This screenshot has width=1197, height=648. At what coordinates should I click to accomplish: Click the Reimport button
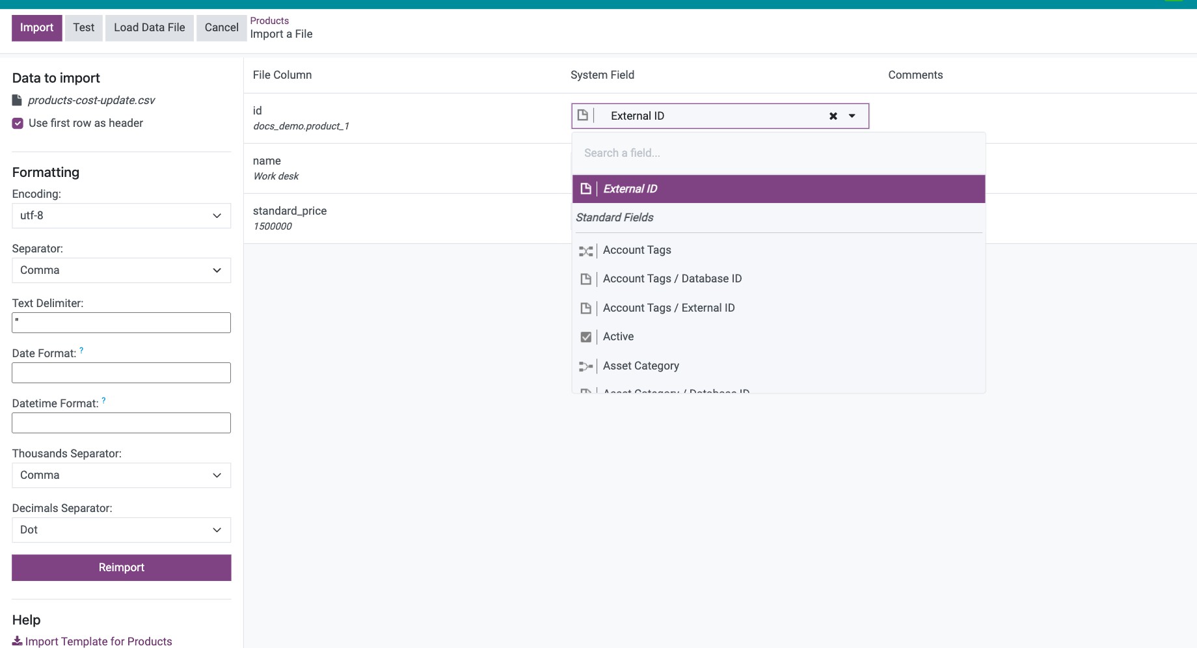122,567
